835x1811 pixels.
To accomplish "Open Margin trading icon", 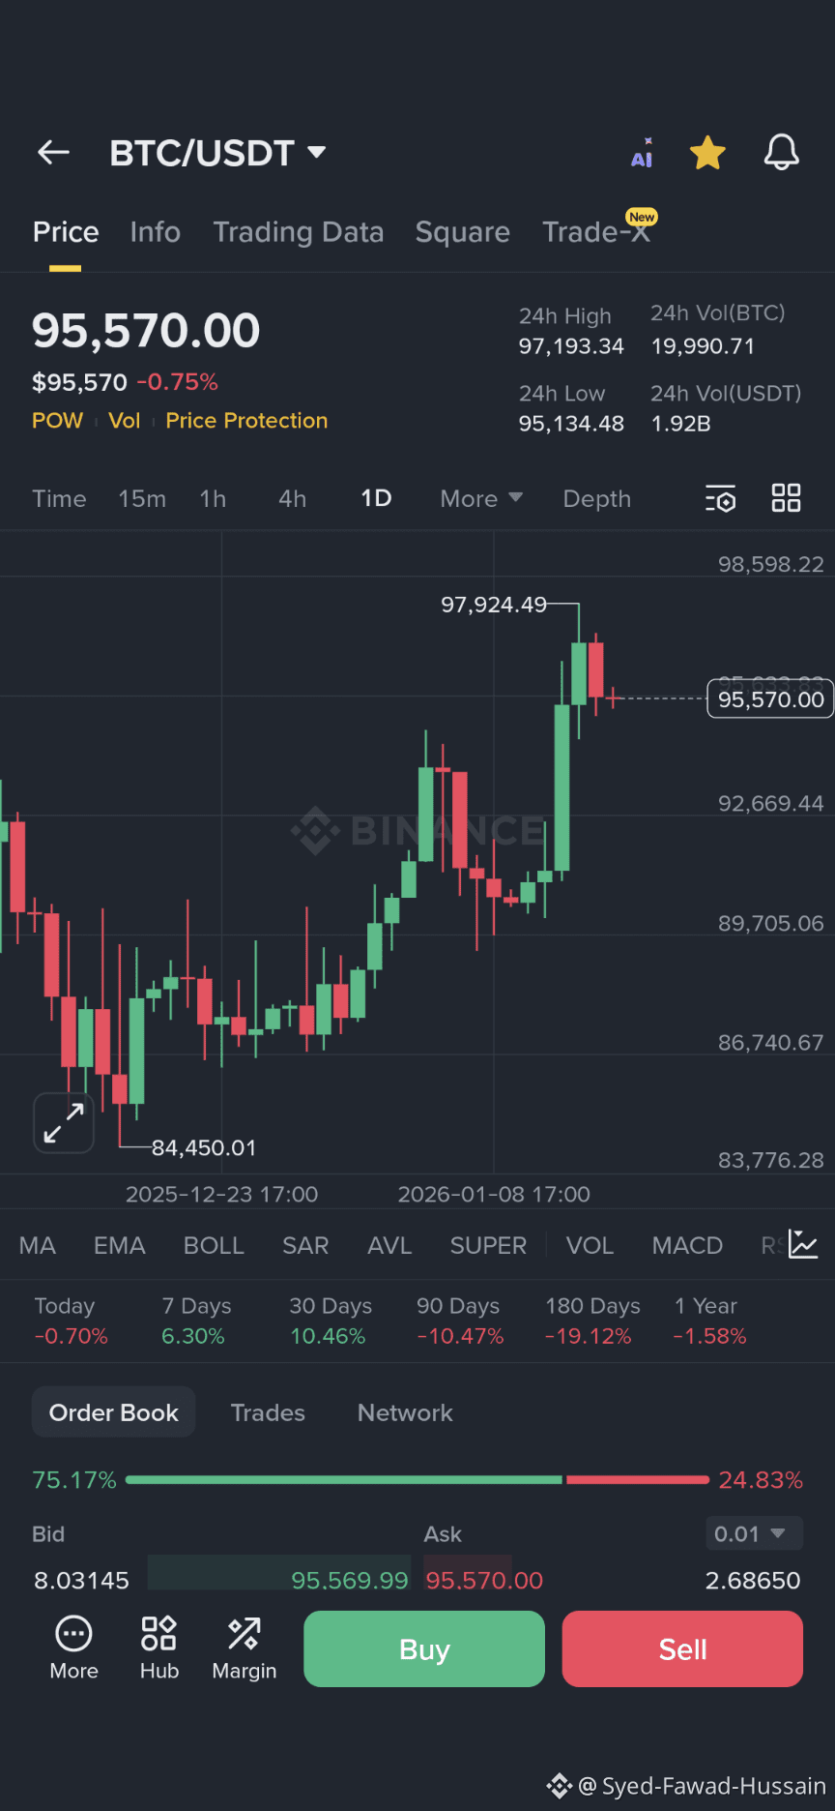I will coord(244,1648).
